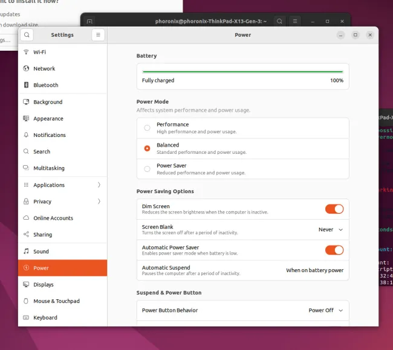Click the Displays monitor icon

point(26,284)
